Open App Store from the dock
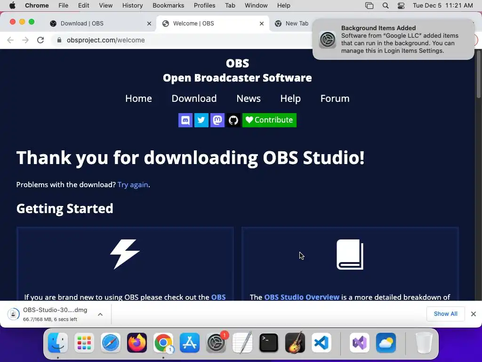482x362 pixels. pyautogui.click(x=189, y=343)
